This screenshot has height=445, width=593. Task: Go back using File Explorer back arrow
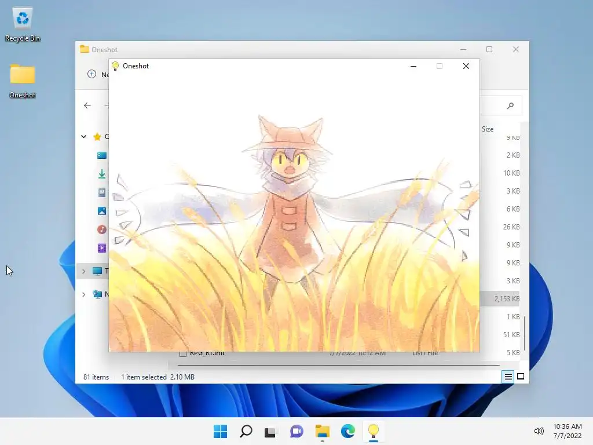(x=87, y=105)
